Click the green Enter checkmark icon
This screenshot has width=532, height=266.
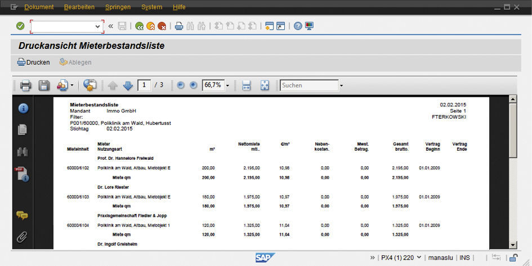click(x=20, y=26)
